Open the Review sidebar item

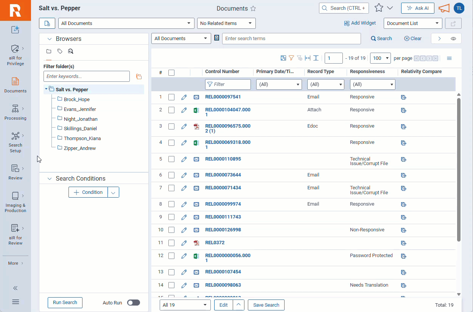pos(16,172)
